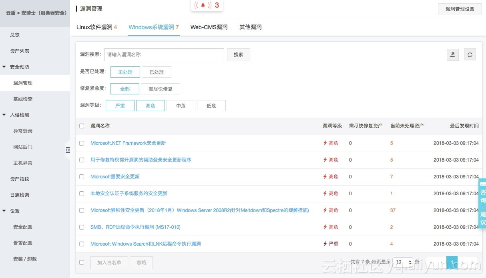Open 本地安全认证子系统服务的安全更新 link

129,194
